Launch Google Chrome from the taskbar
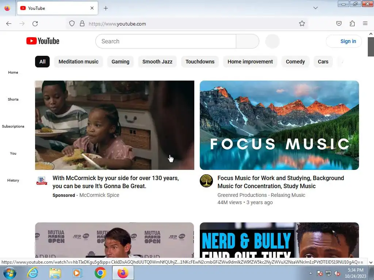This screenshot has width=374, height=280. click(100, 273)
